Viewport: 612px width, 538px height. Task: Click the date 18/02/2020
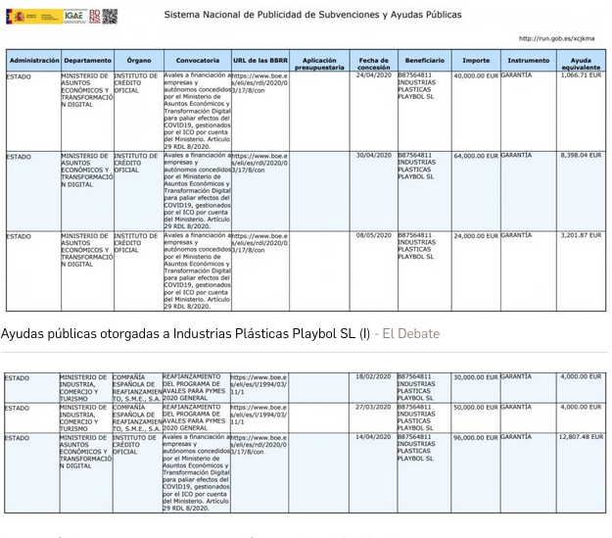(x=373, y=376)
